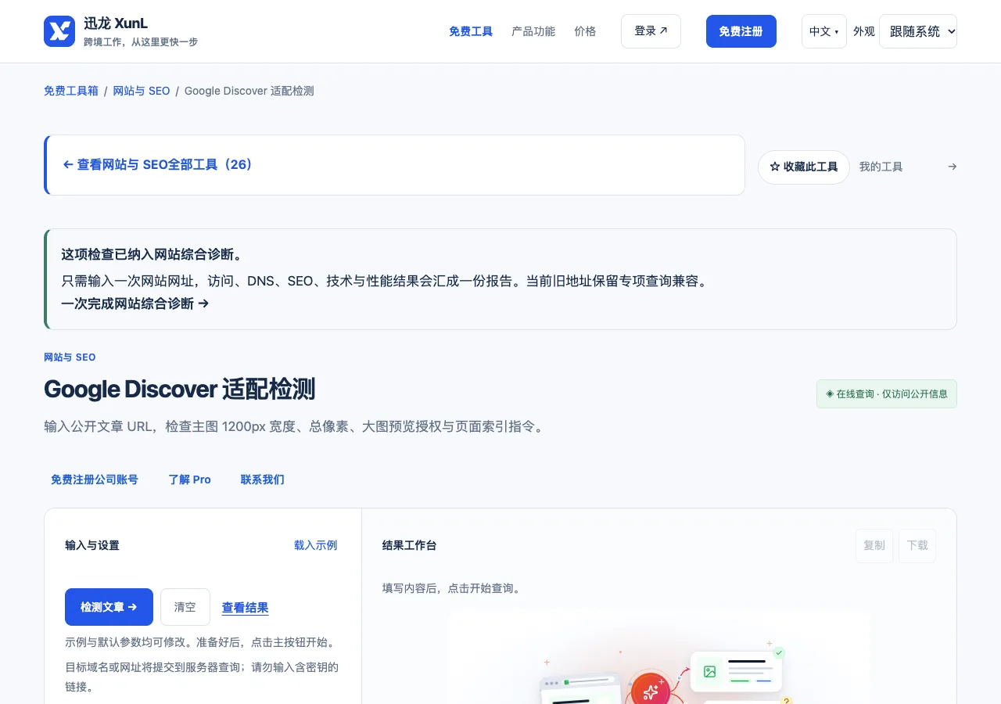Click the arrow icon next to 我的工具

pos(952,167)
